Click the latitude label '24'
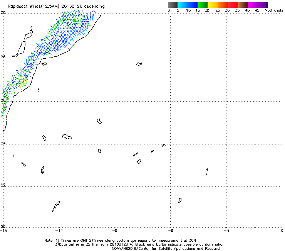Image resolution: width=285 pixels, height=251 pixels. 3,143
